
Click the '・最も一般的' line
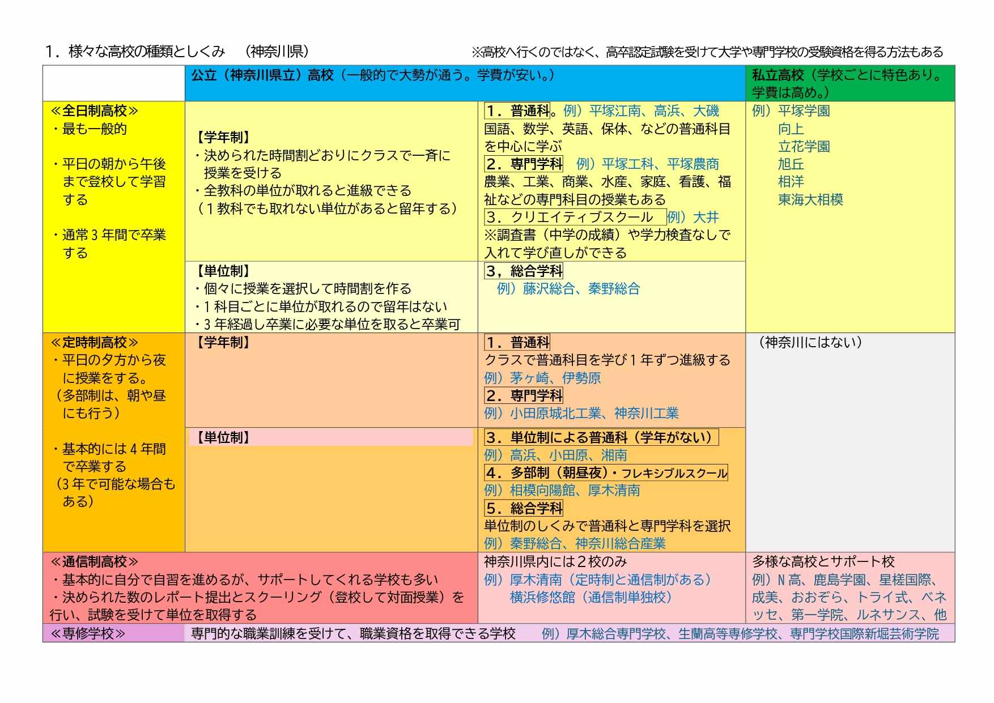coord(88,129)
